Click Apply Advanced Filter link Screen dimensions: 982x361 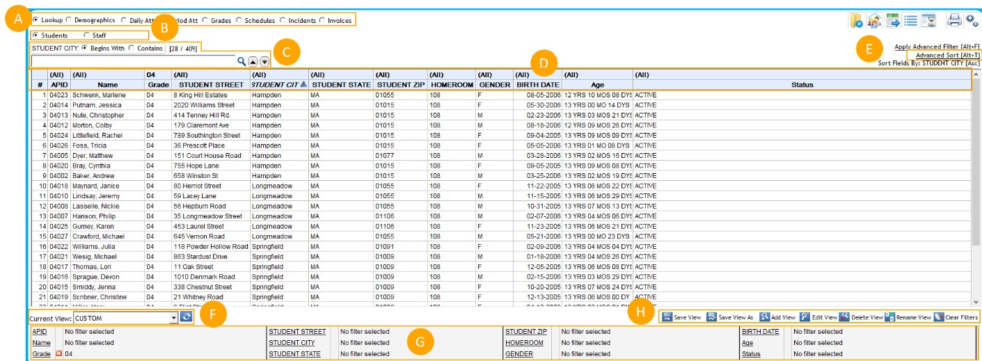[x=937, y=47]
